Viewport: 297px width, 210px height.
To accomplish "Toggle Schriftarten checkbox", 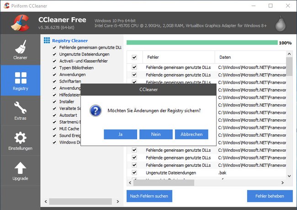I will click(54, 82).
